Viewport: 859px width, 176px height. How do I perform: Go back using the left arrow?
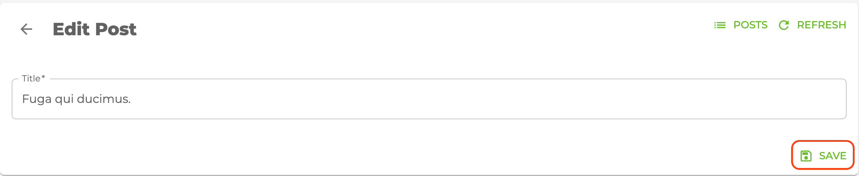pos(26,29)
